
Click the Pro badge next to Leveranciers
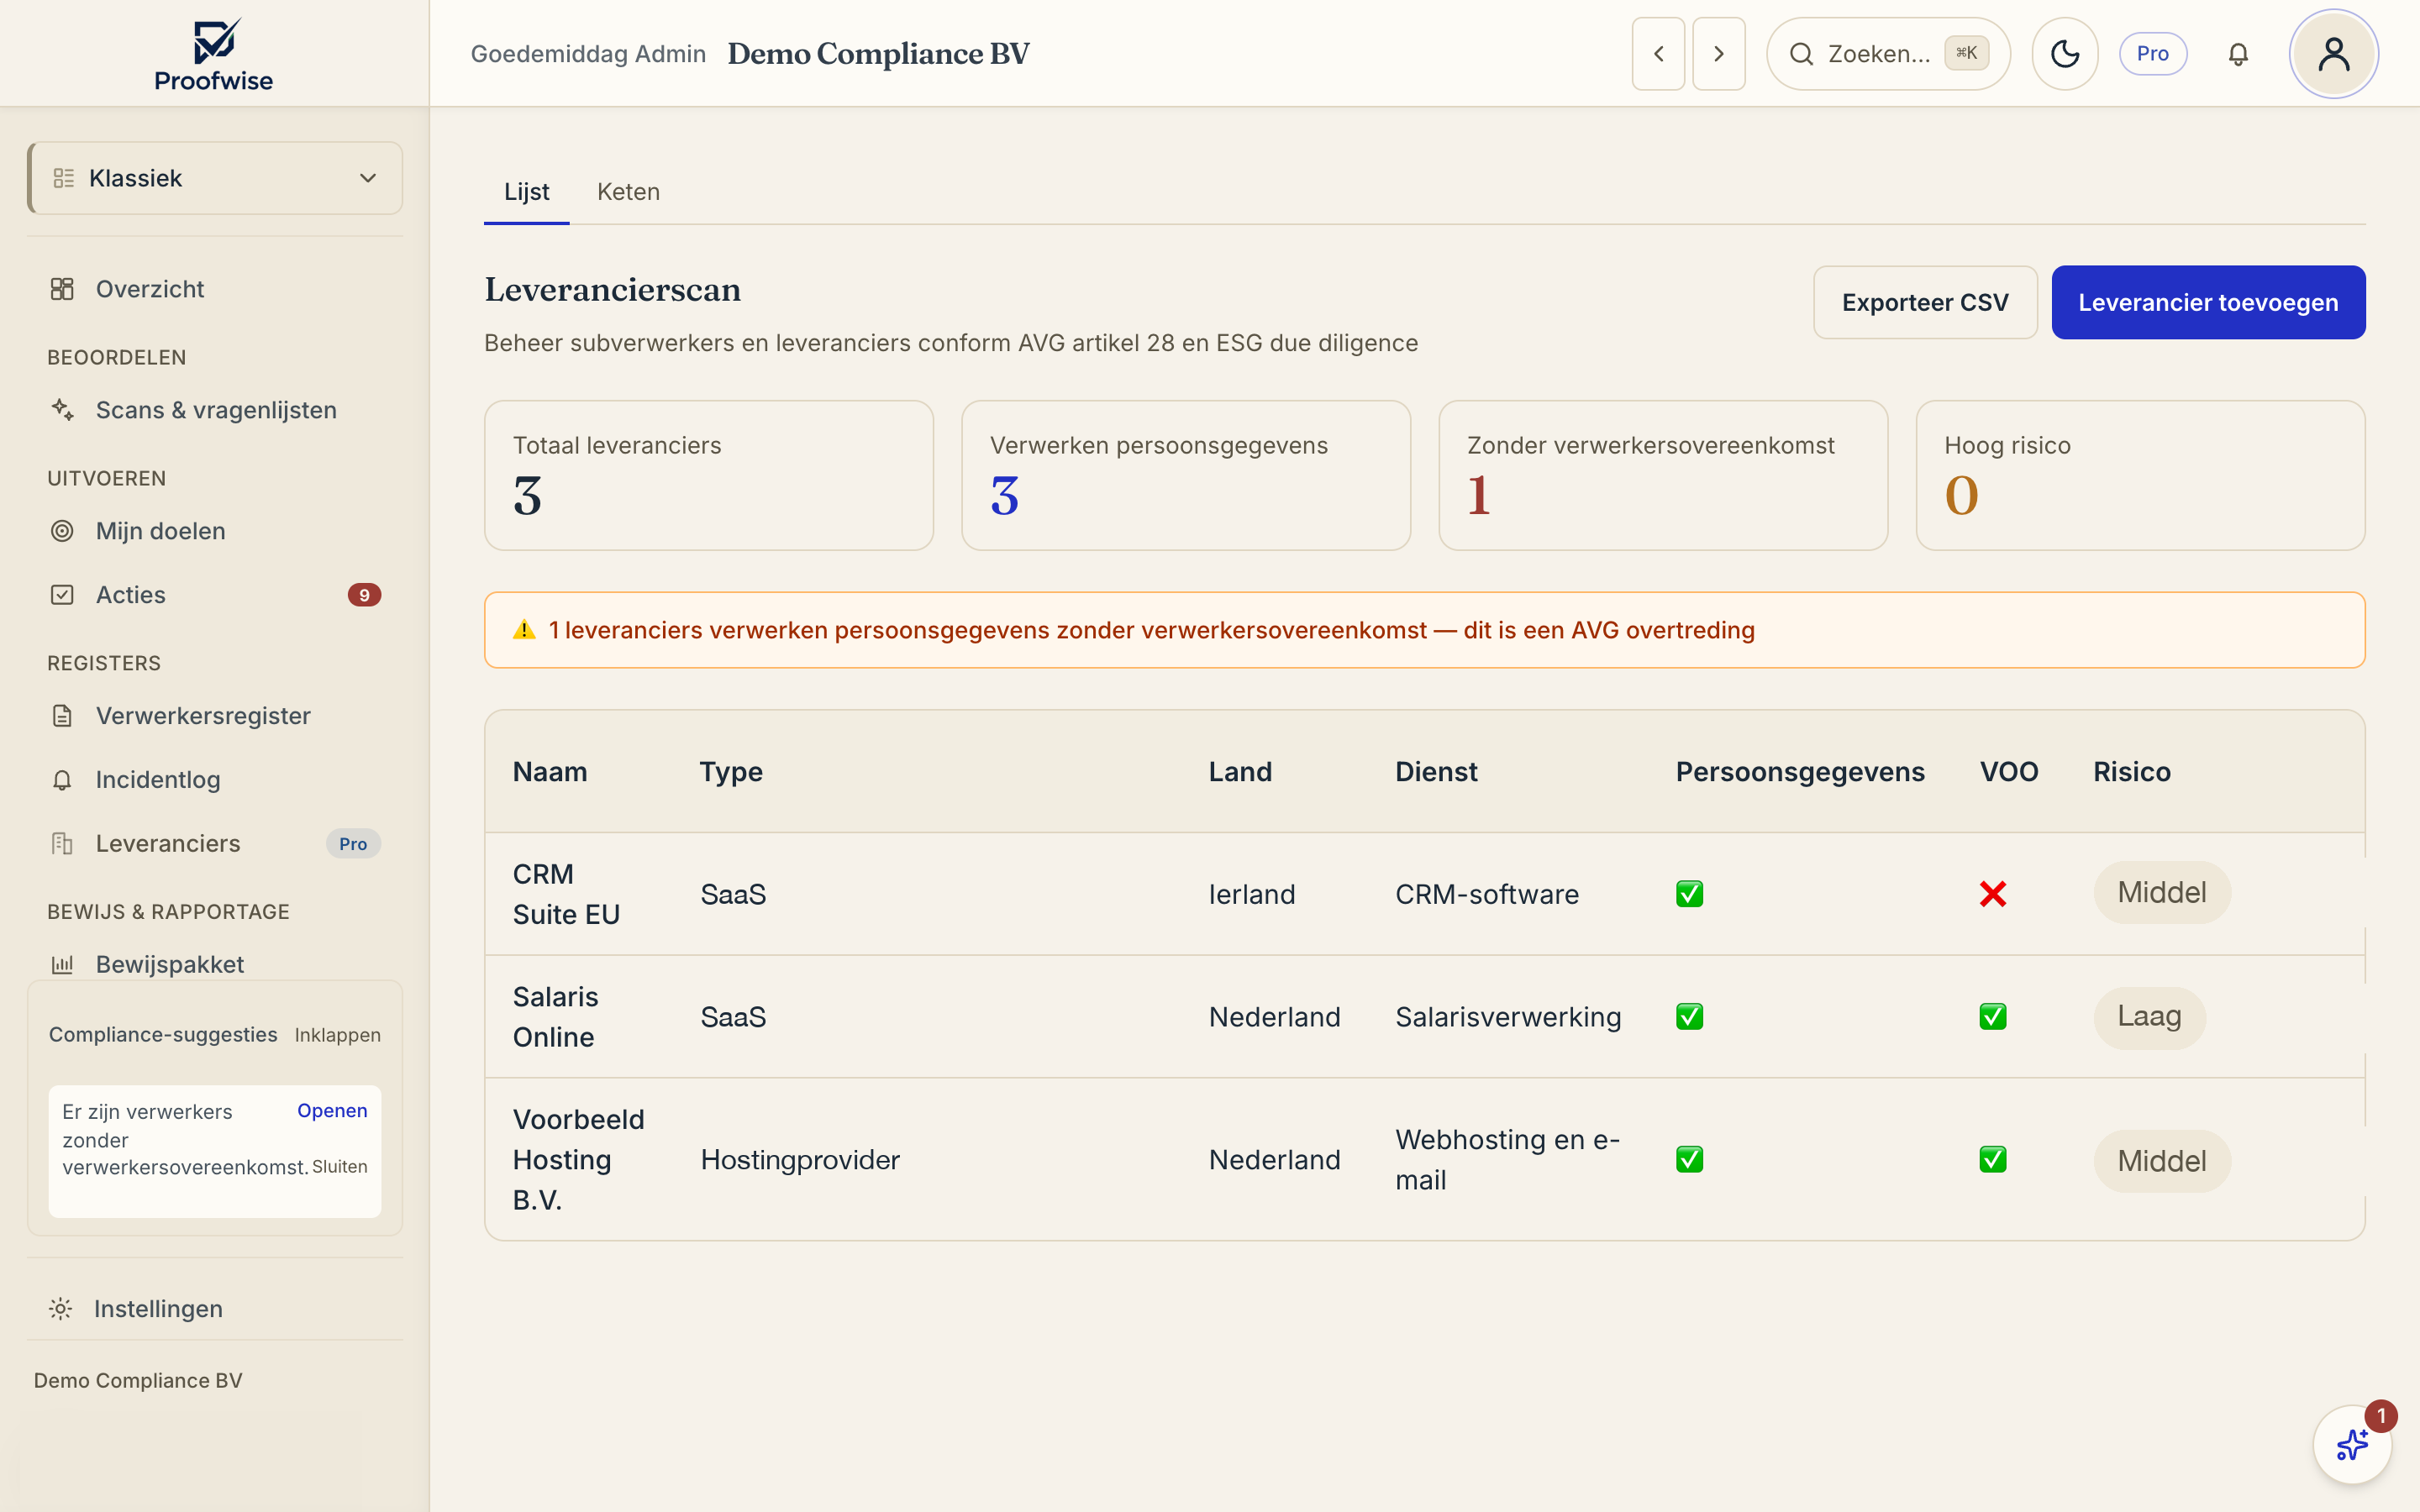[x=353, y=844]
